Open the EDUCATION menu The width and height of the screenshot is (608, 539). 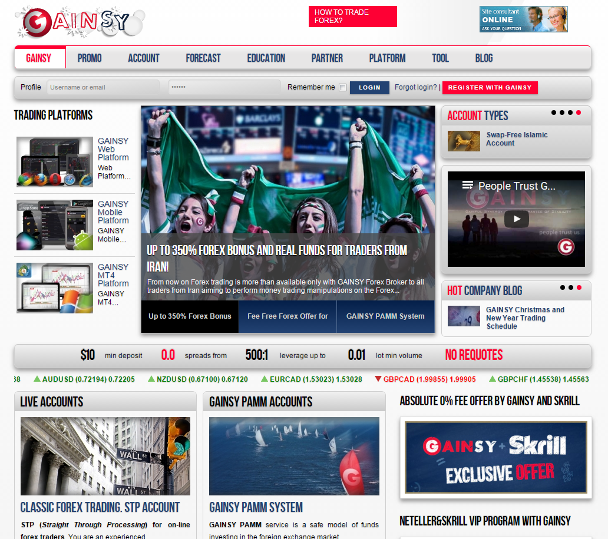(266, 58)
